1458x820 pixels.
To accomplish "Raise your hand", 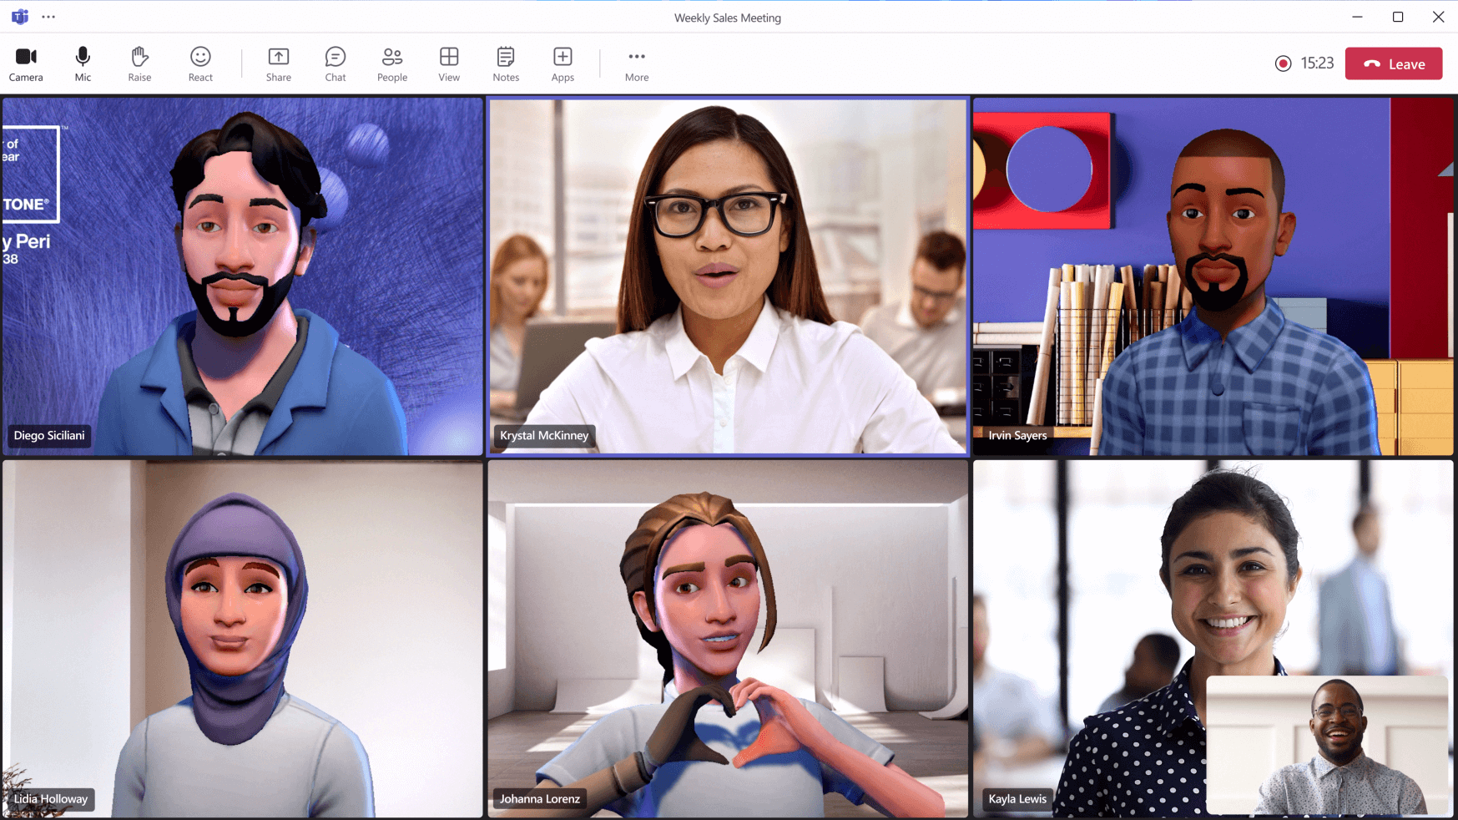I will point(139,63).
